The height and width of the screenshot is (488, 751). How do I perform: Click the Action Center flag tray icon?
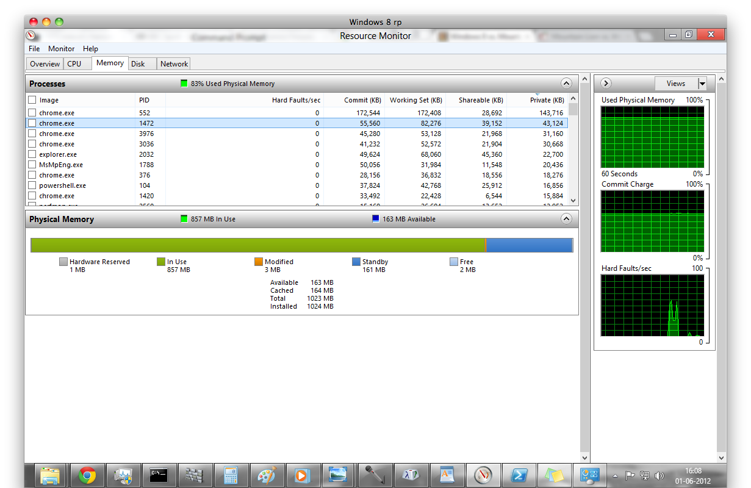(631, 475)
